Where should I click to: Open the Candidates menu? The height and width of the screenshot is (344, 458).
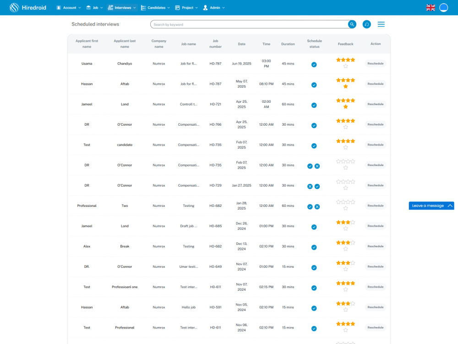click(x=155, y=8)
